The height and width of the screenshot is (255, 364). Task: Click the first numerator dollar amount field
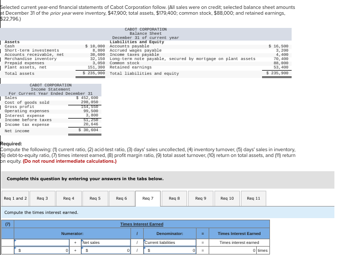(x=42, y=250)
